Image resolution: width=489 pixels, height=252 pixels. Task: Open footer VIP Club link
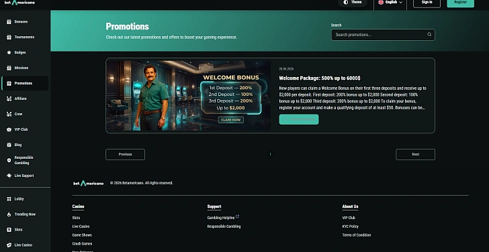click(349, 218)
